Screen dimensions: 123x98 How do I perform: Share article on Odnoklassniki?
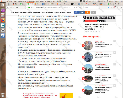click(x=88, y=12)
